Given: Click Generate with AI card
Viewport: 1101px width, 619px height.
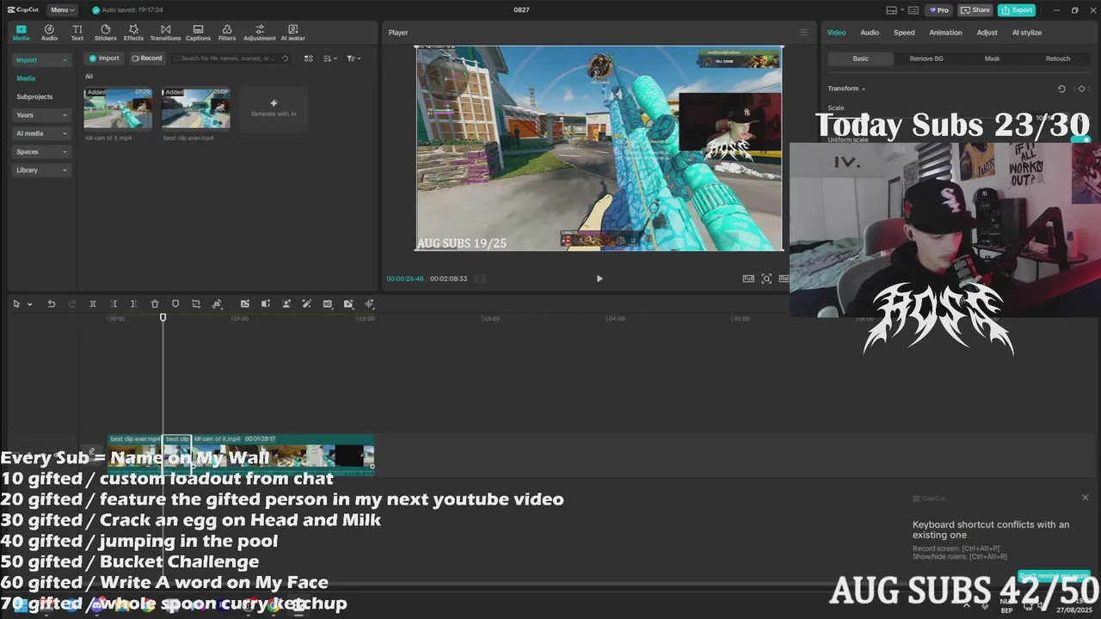Looking at the screenshot, I should coord(274,108).
